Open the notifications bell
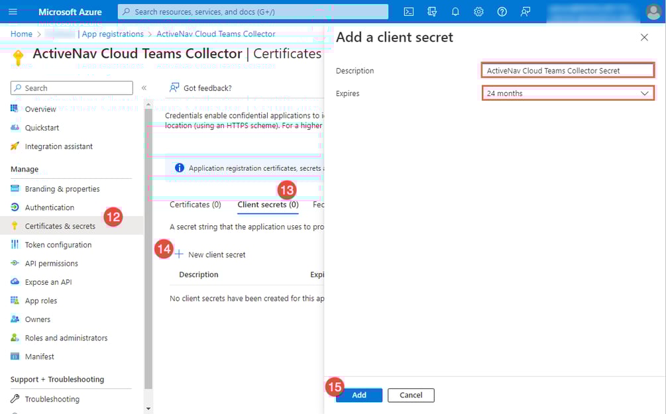The width and height of the screenshot is (666, 414). pyautogui.click(x=455, y=11)
